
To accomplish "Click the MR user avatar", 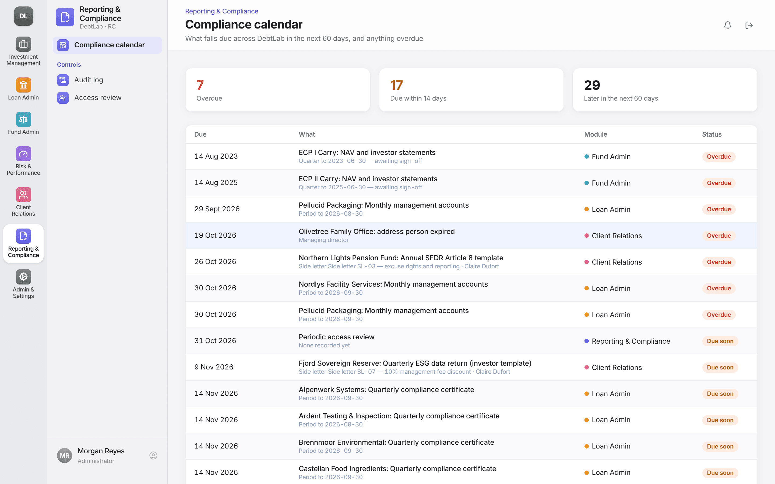I will pyautogui.click(x=64, y=455).
